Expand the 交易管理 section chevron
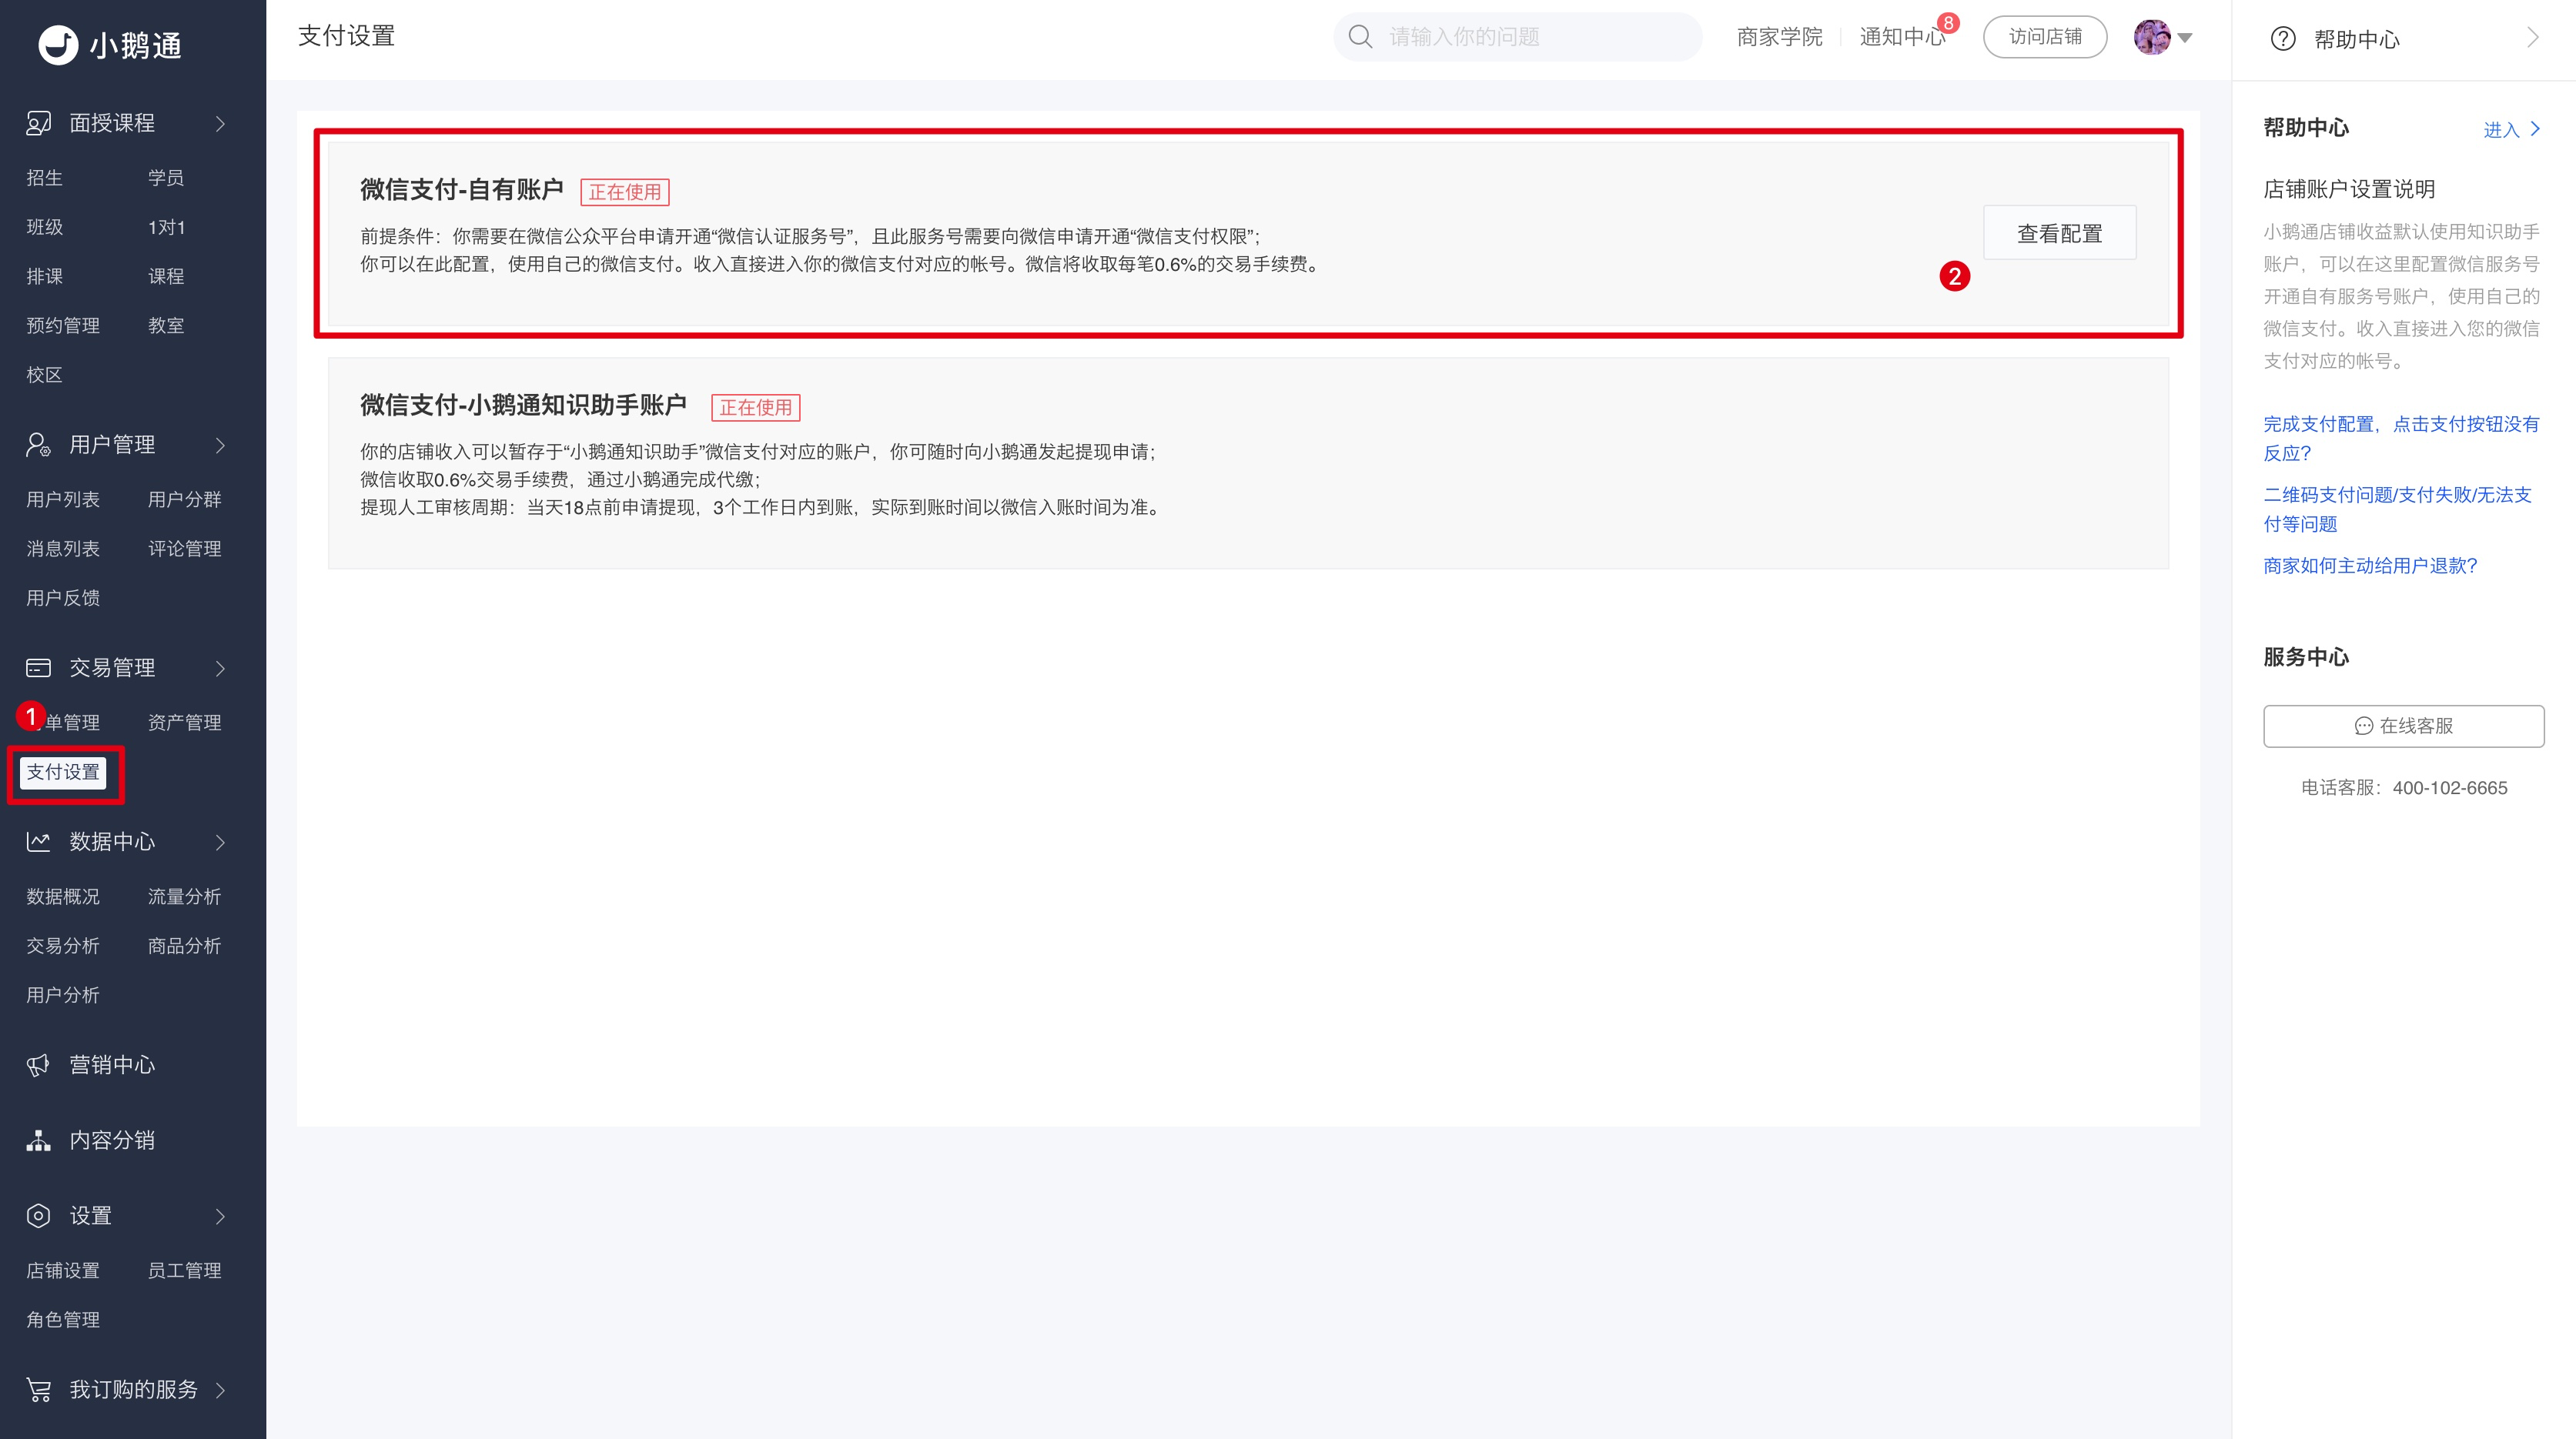2576x1439 pixels. click(x=221, y=669)
